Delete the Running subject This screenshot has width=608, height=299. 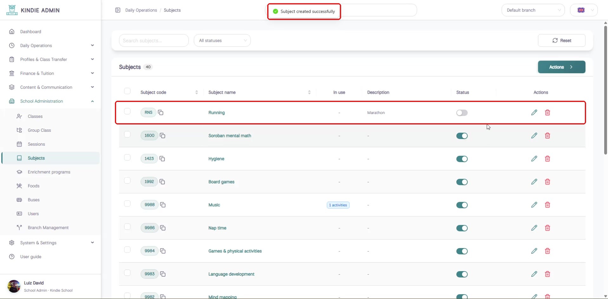coord(547,112)
